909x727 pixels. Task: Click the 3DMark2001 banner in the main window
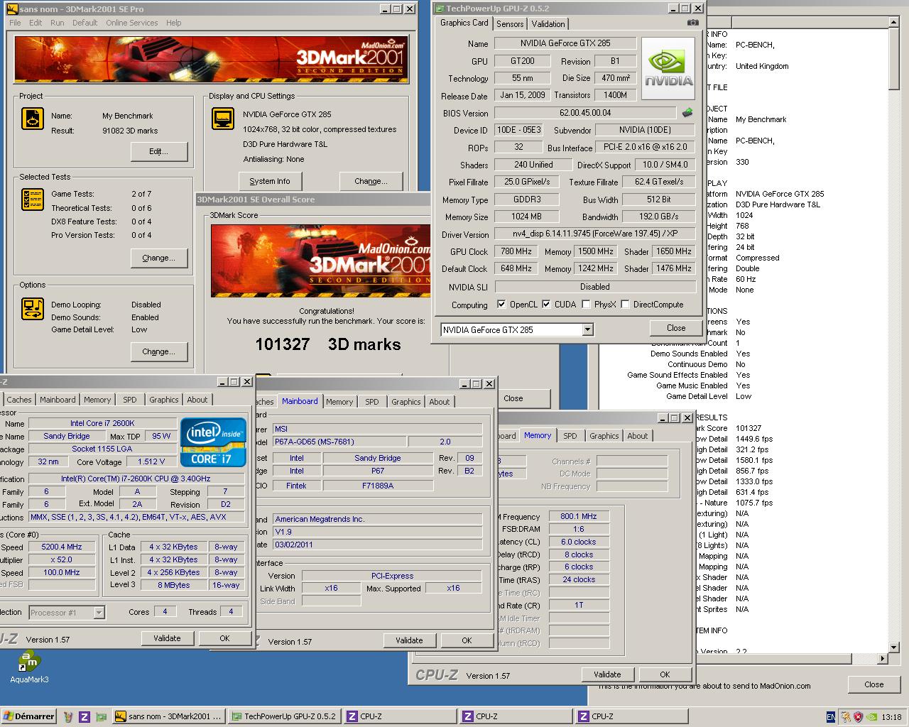(x=211, y=59)
